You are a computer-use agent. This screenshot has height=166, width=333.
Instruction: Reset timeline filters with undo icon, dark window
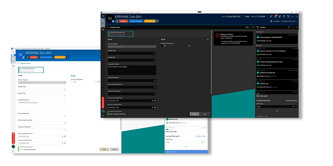tap(277, 111)
